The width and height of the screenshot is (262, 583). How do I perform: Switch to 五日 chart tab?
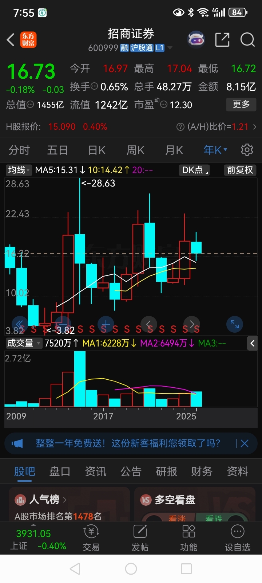57,150
